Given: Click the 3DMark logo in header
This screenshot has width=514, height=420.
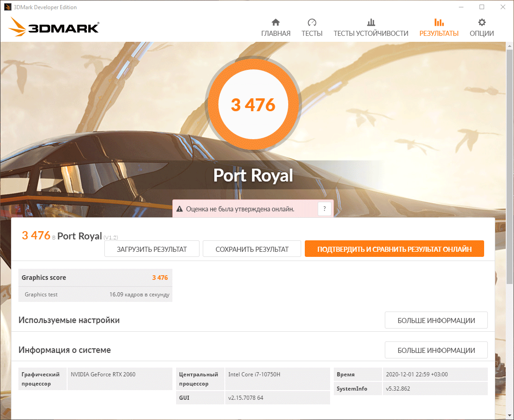Looking at the screenshot, I should (54, 27).
